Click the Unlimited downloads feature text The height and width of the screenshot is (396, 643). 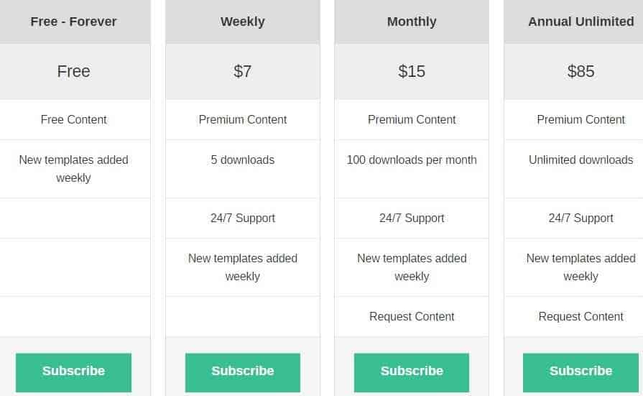(580, 160)
